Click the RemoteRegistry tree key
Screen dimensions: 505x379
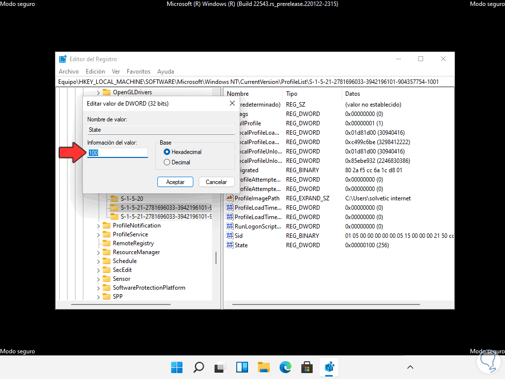pyautogui.click(x=133, y=243)
